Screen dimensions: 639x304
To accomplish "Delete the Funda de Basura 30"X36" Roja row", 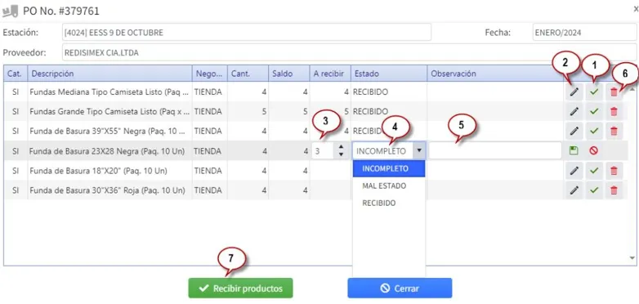I will [x=614, y=190].
